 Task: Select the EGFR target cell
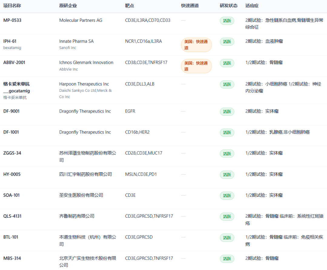point(130,111)
